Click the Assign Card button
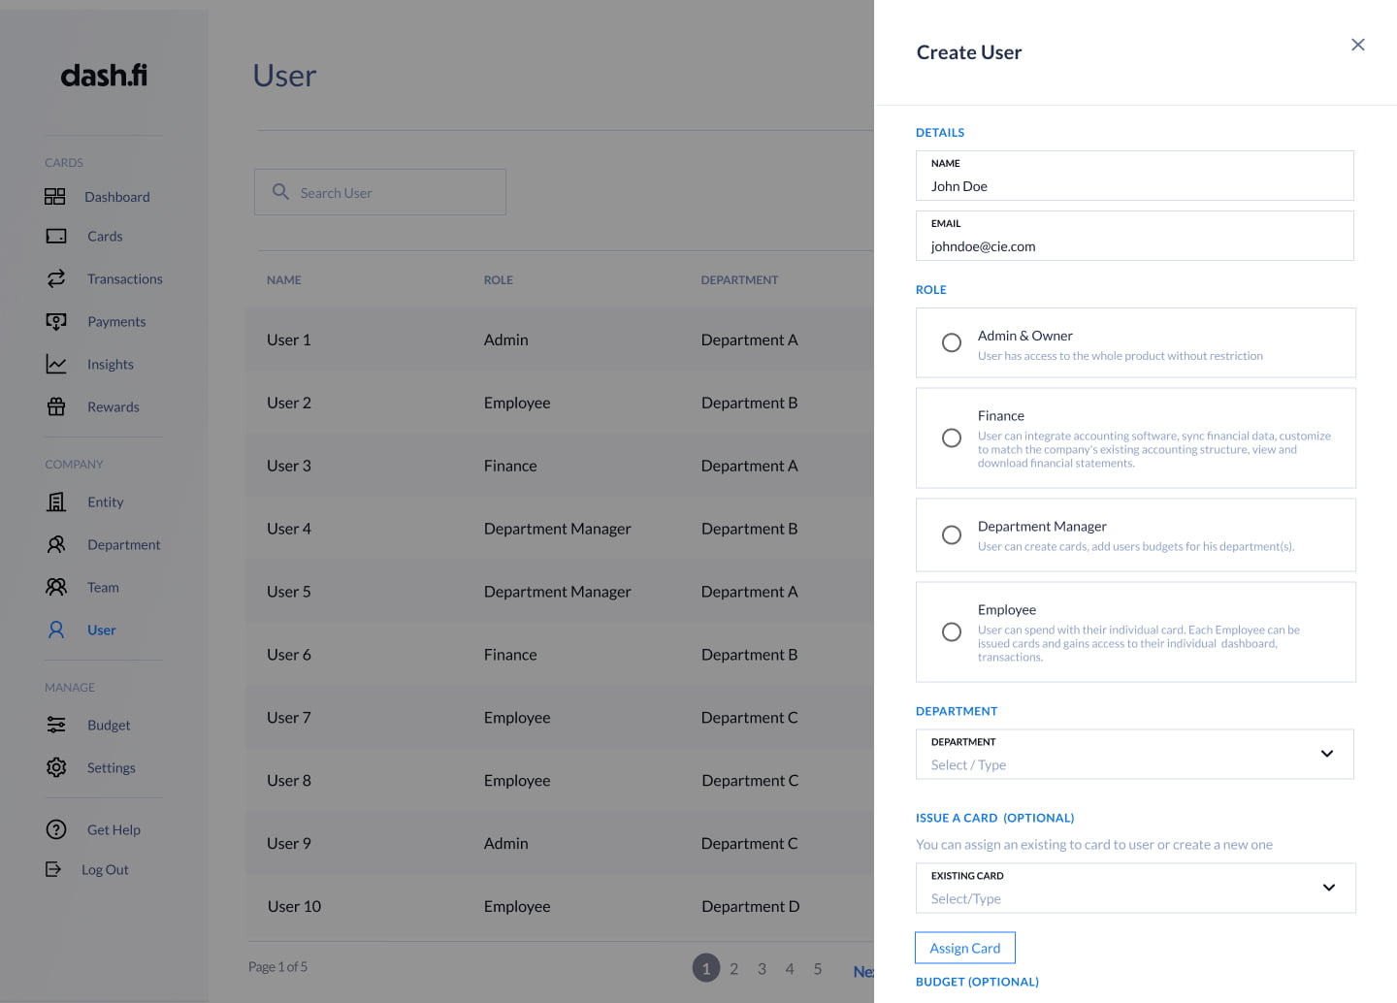 964,948
